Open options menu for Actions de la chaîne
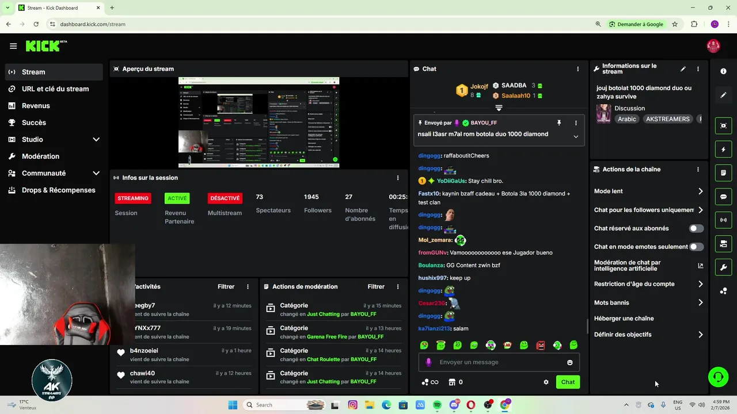The height and width of the screenshot is (414, 737). coord(698,170)
